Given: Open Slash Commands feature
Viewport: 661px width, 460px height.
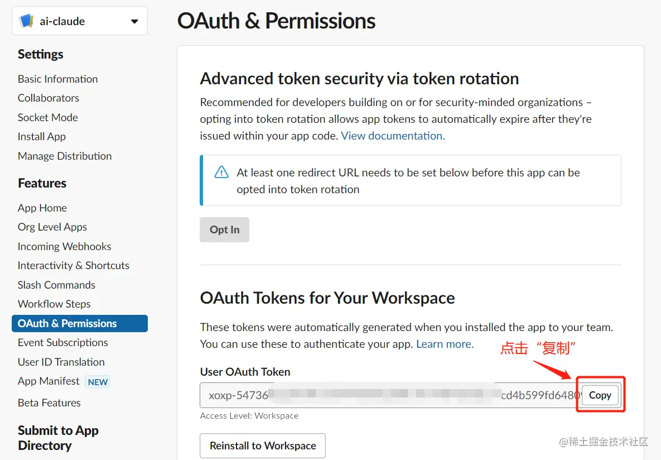Looking at the screenshot, I should tap(56, 285).
